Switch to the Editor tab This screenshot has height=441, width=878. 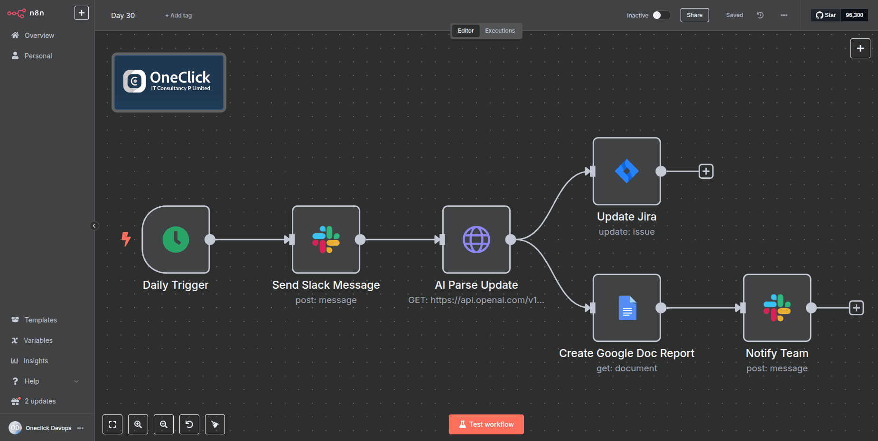click(466, 31)
